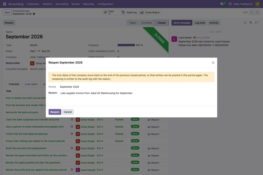Click the 100 % progress bar
The height and width of the screenshot is (175, 263).
(126, 45)
